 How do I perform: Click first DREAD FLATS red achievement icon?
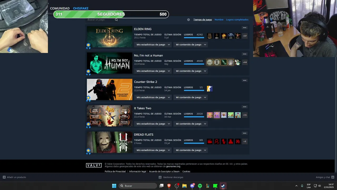tap(210, 141)
